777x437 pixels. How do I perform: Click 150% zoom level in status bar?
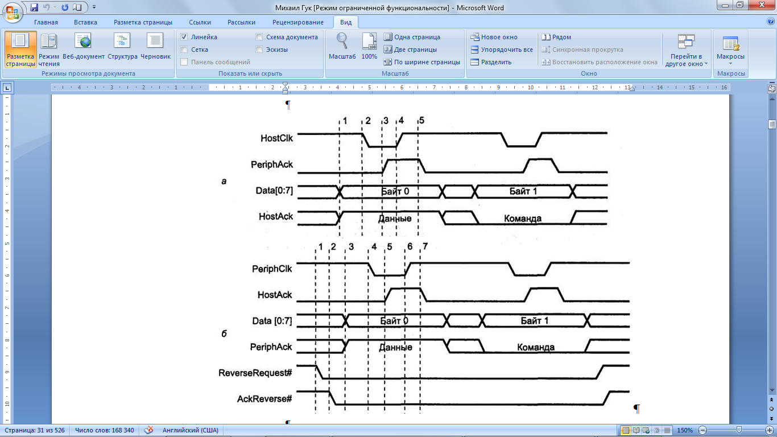coord(685,430)
